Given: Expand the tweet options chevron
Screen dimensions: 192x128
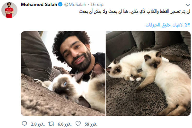Looking at the screenshot, I should point(188,5).
